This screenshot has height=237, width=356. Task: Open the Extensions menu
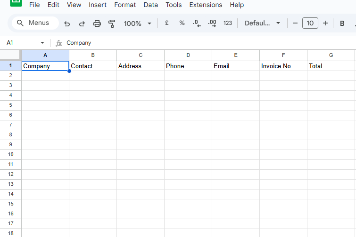tap(206, 5)
